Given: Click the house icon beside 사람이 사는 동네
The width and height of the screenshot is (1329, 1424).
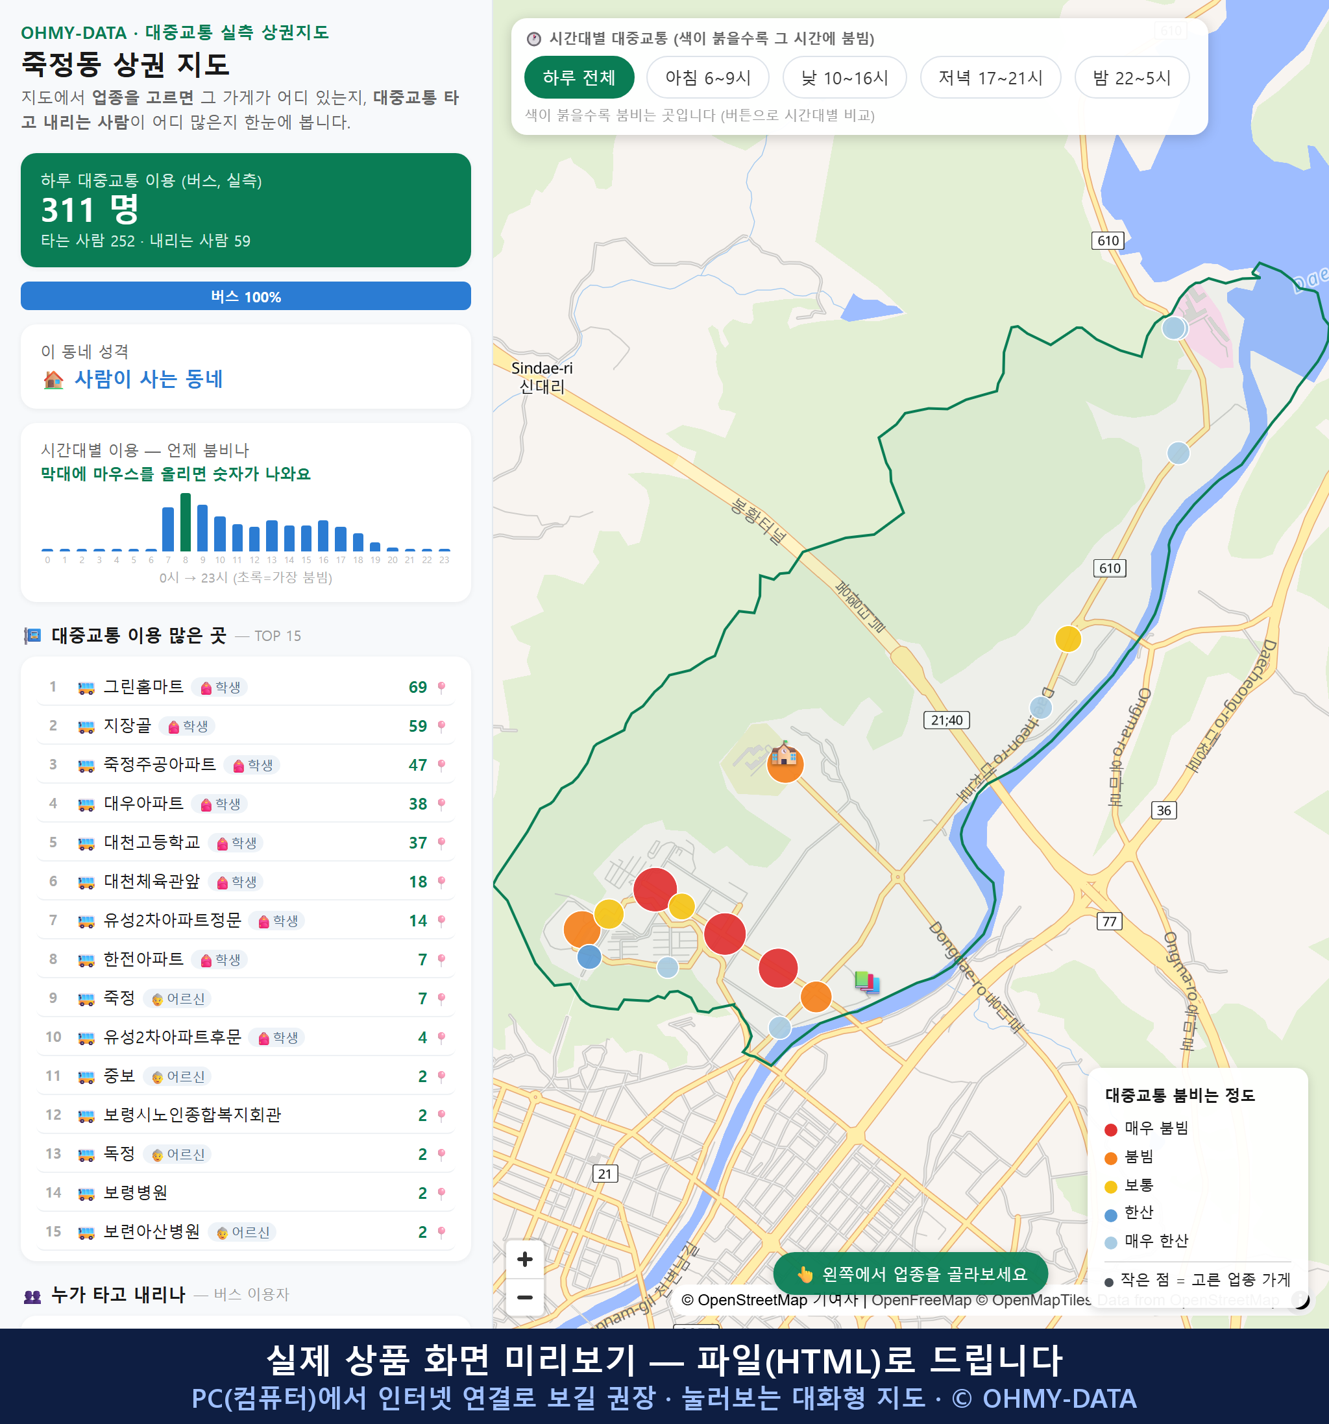Looking at the screenshot, I should coord(53,379).
